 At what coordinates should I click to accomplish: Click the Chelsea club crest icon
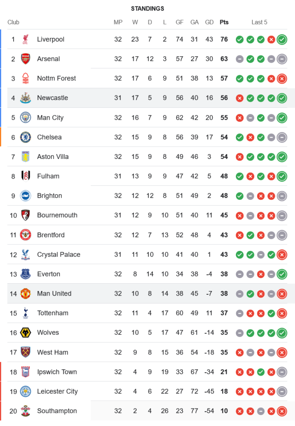pos(26,137)
